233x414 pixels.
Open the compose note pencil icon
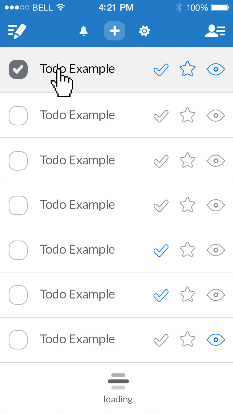pos(17,31)
